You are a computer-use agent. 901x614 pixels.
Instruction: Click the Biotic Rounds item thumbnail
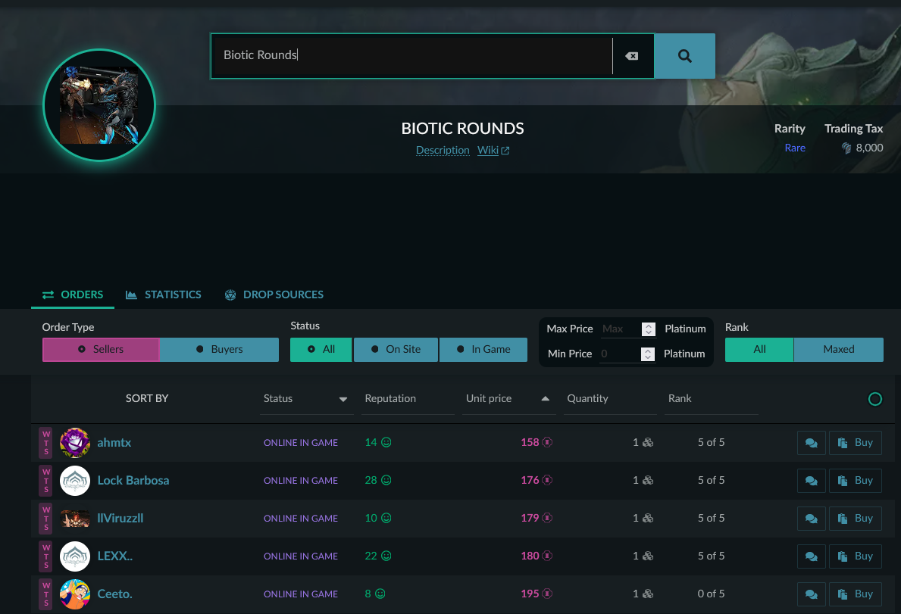point(99,105)
